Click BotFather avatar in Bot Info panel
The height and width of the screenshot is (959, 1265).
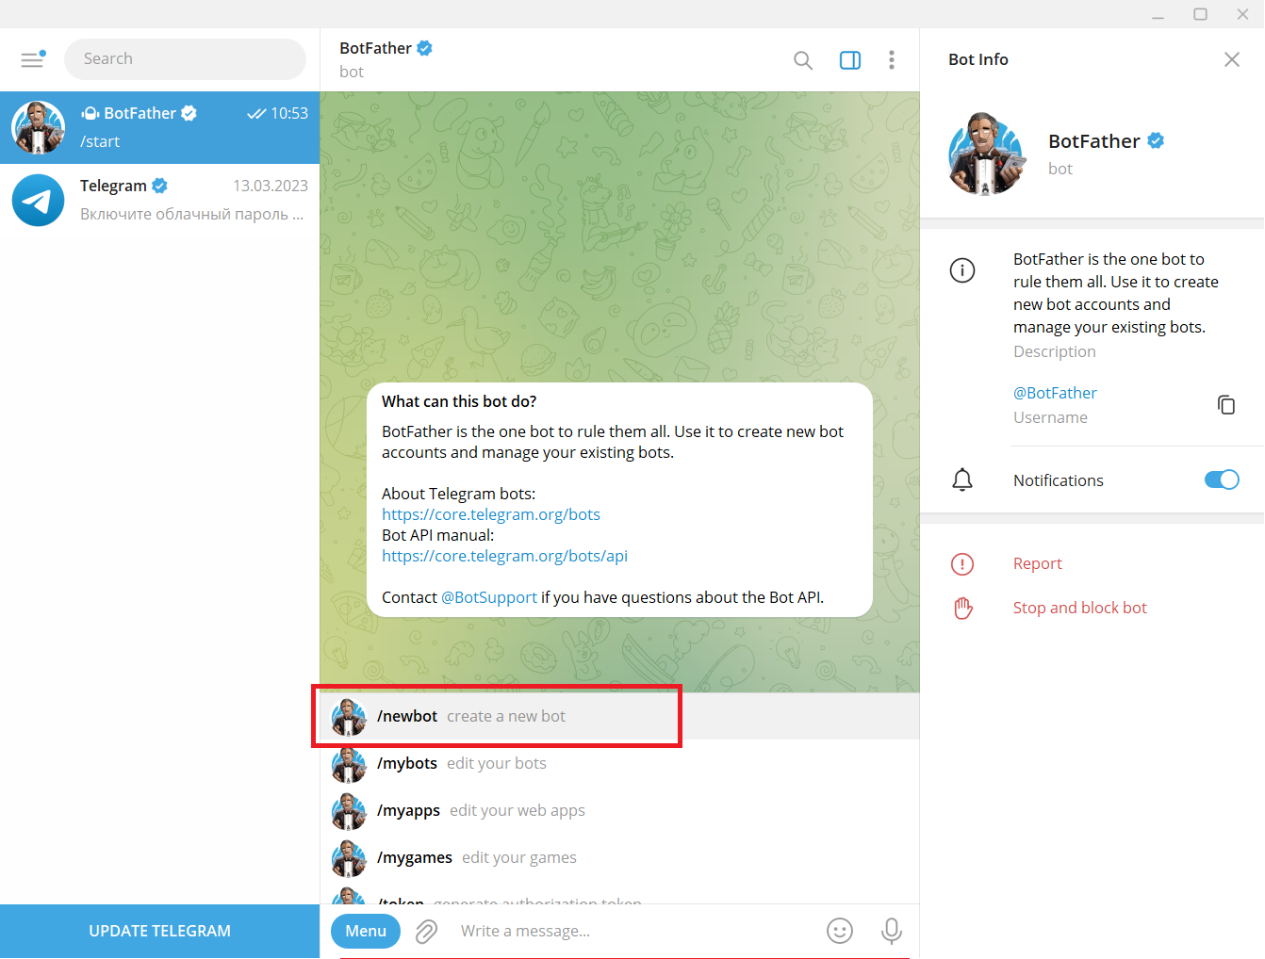click(x=986, y=154)
